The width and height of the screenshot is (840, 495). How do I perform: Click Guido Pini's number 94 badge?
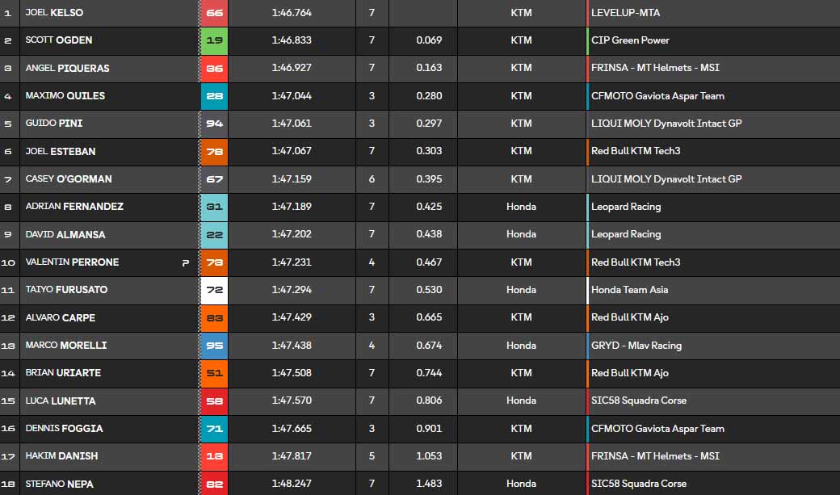click(214, 124)
